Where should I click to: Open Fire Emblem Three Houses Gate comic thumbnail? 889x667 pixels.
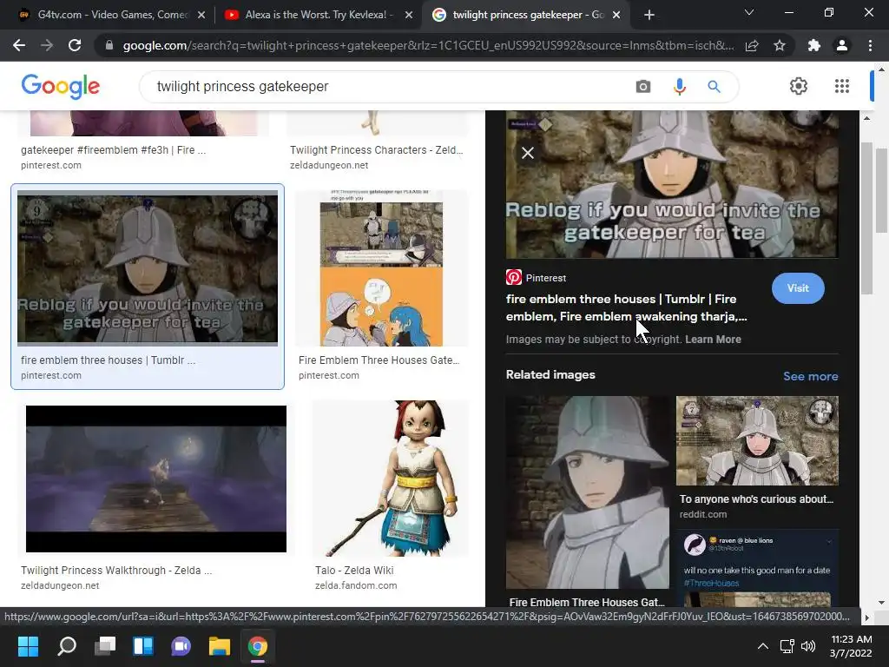[x=381, y=267]
